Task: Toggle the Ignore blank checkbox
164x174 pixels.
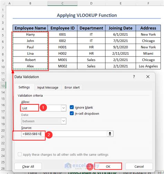Action: pos(72,107)
